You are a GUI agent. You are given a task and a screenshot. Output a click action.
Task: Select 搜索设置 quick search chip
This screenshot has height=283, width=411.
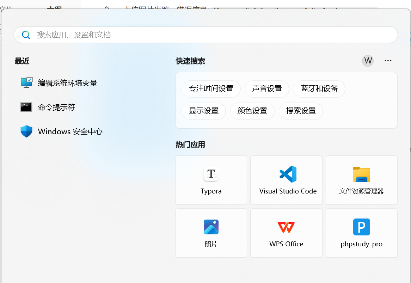301,111
